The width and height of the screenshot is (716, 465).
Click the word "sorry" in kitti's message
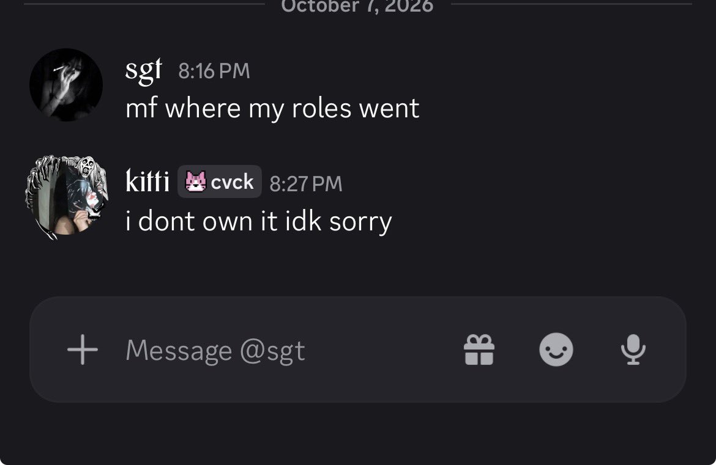point(360,222)
